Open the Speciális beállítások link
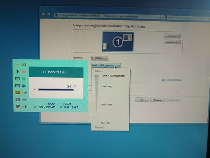The width and height of the screenshot is (210, 158). (171, 80)
